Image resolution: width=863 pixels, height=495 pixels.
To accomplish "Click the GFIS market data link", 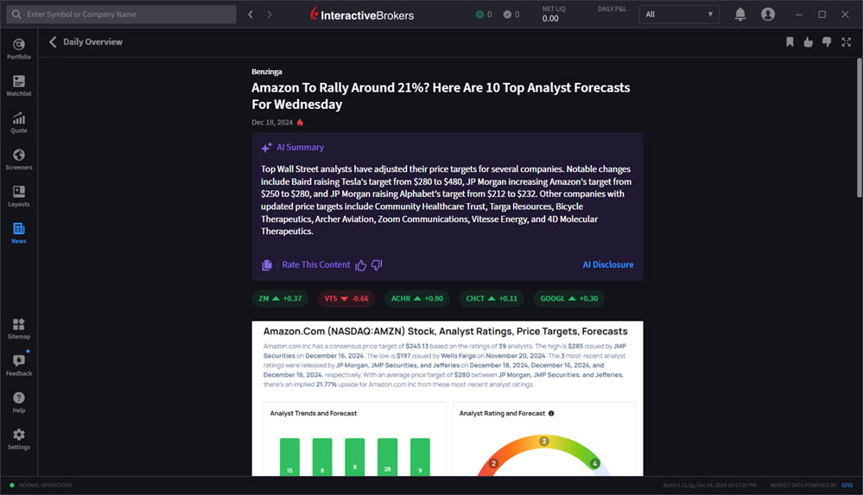I will point(847,485).
